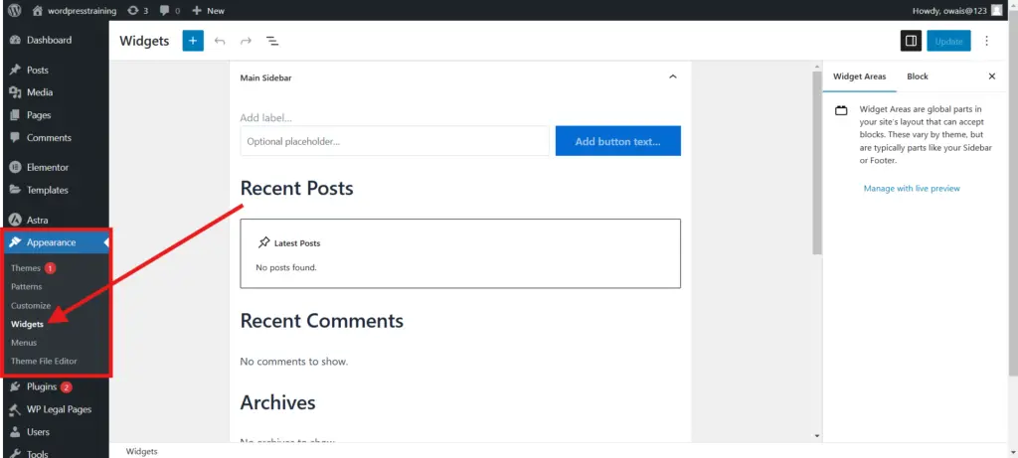Click the WordPress logo in admin bar
The width and height of the screenshot is (1018, 458).
pos(14,10)
